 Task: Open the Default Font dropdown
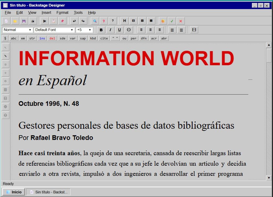coord(54,30)
